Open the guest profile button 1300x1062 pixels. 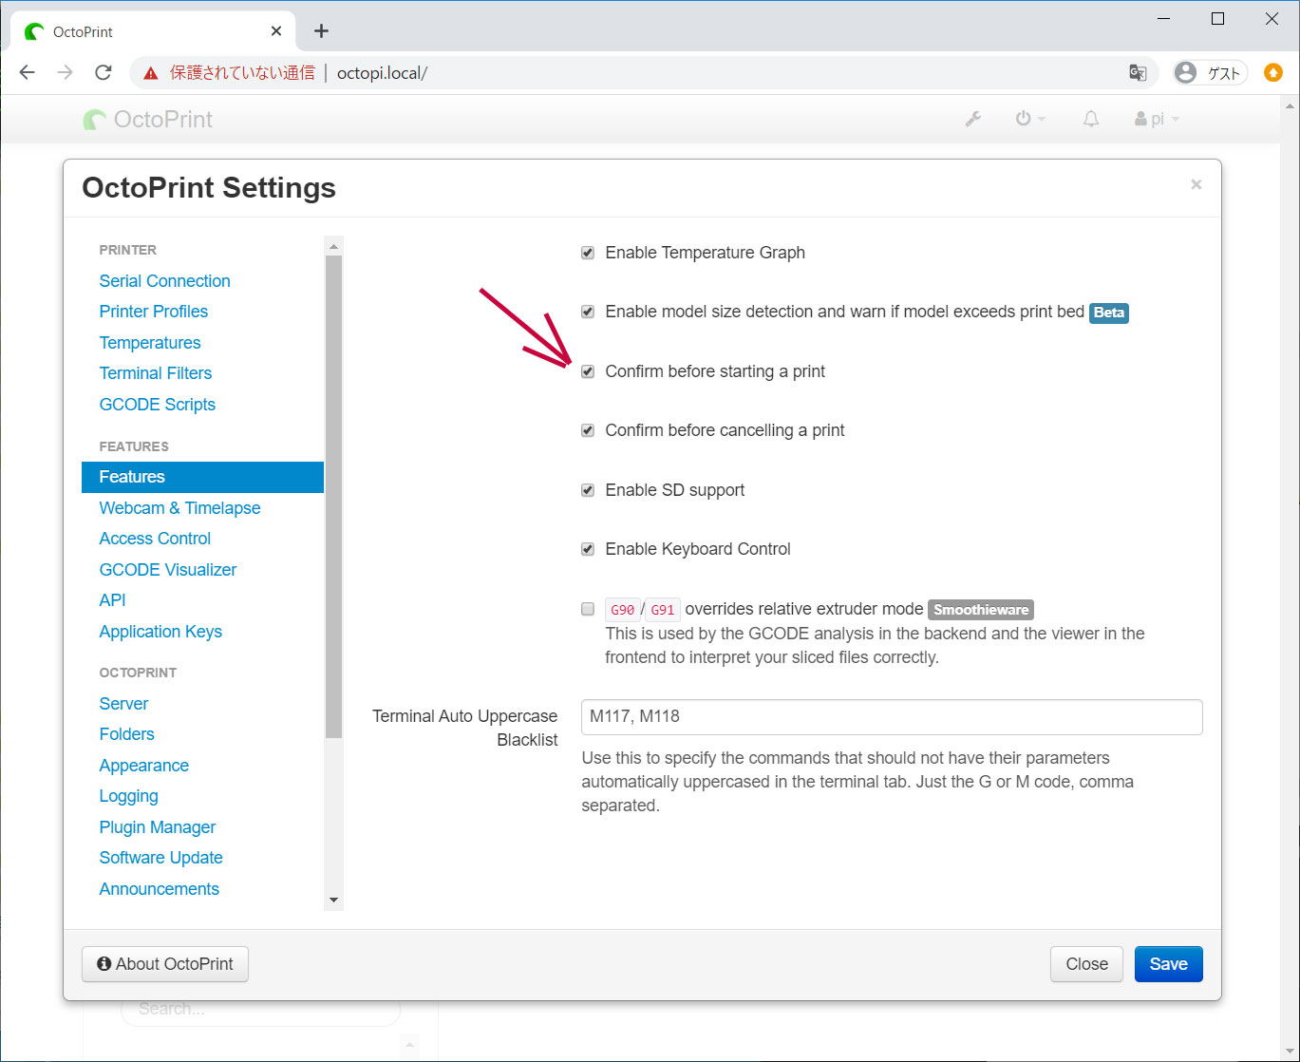pyautogui.click(x=1210, y=73)
